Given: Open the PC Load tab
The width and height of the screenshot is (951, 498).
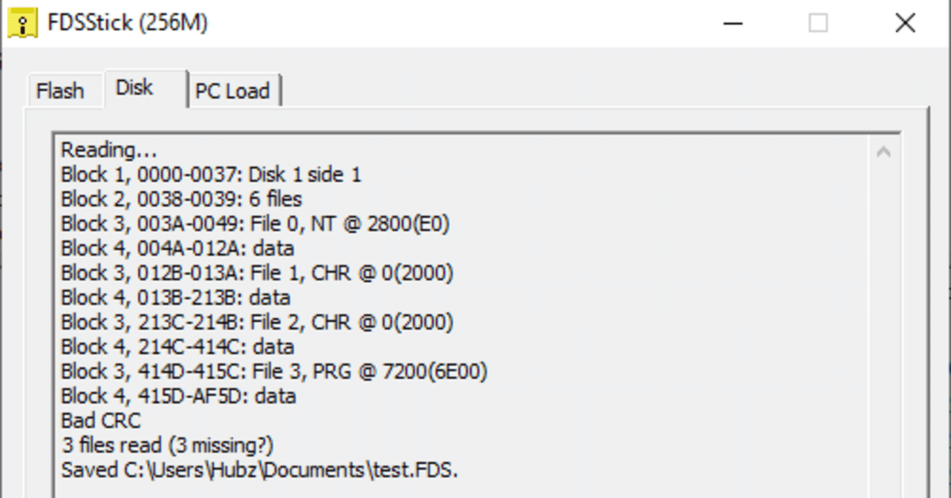Looking at the screenshot, I should coord(232,91).
